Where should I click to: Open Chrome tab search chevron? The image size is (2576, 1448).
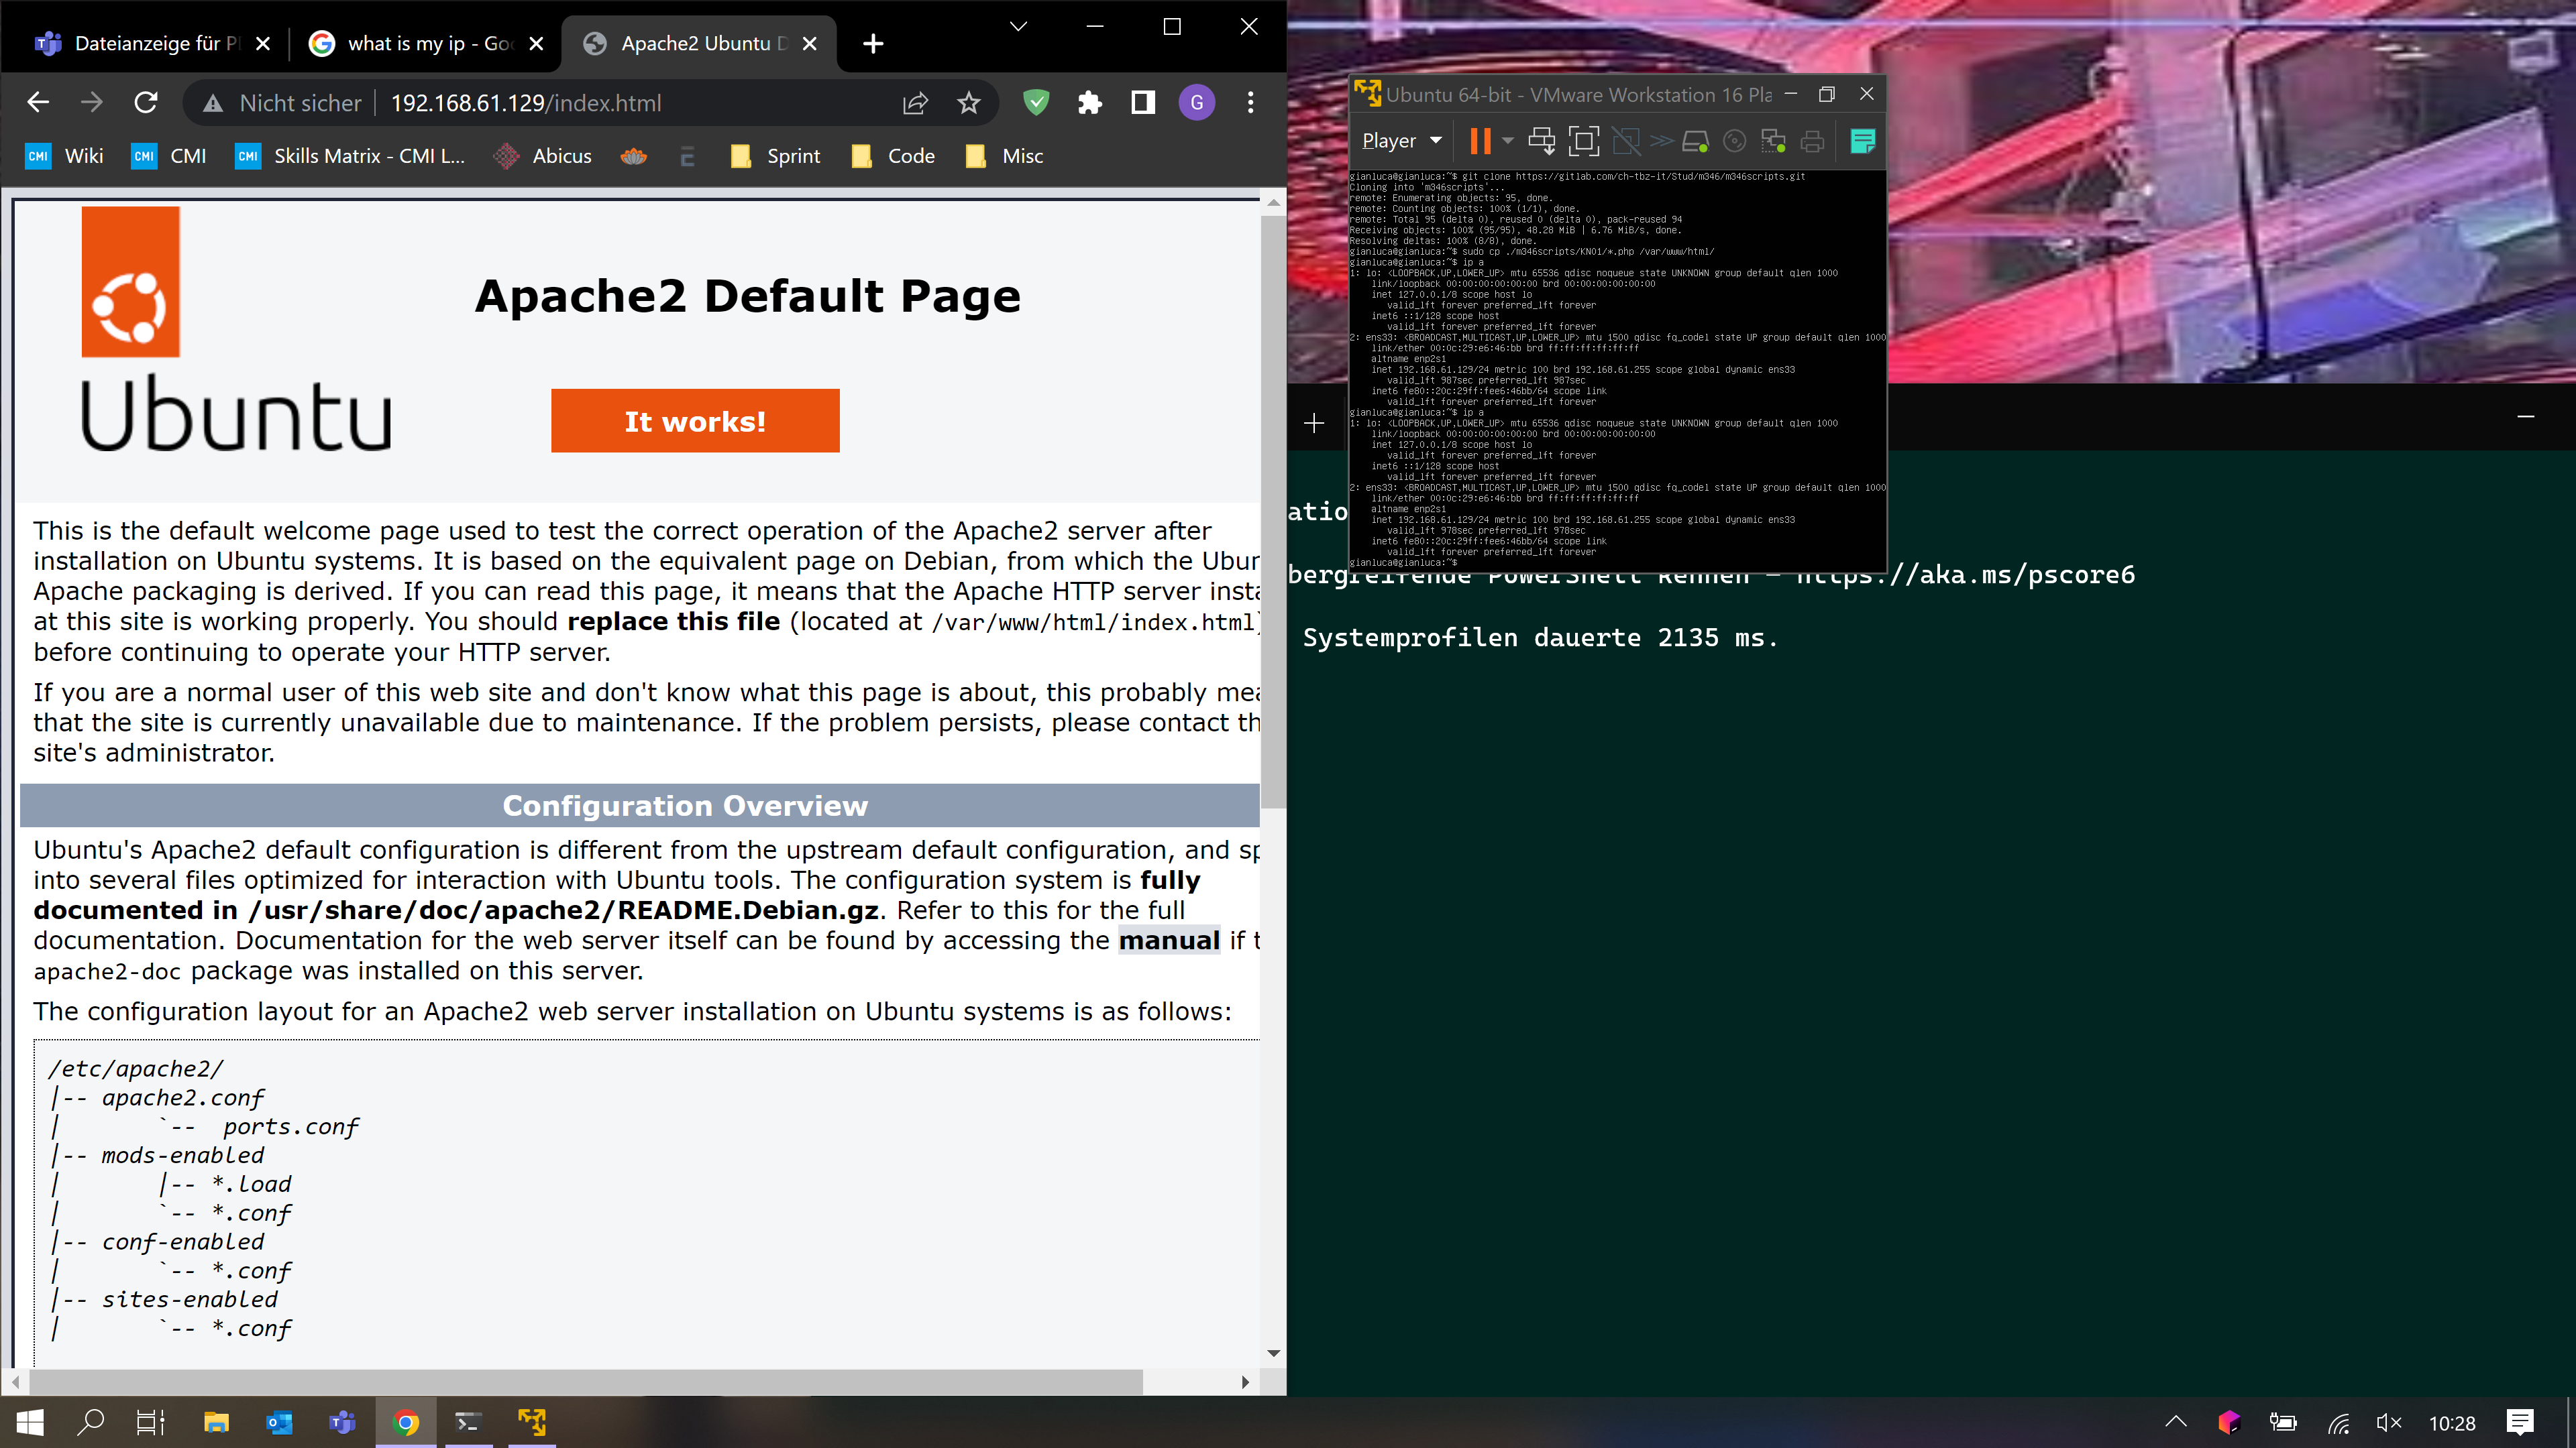[x=1018, y=27]
